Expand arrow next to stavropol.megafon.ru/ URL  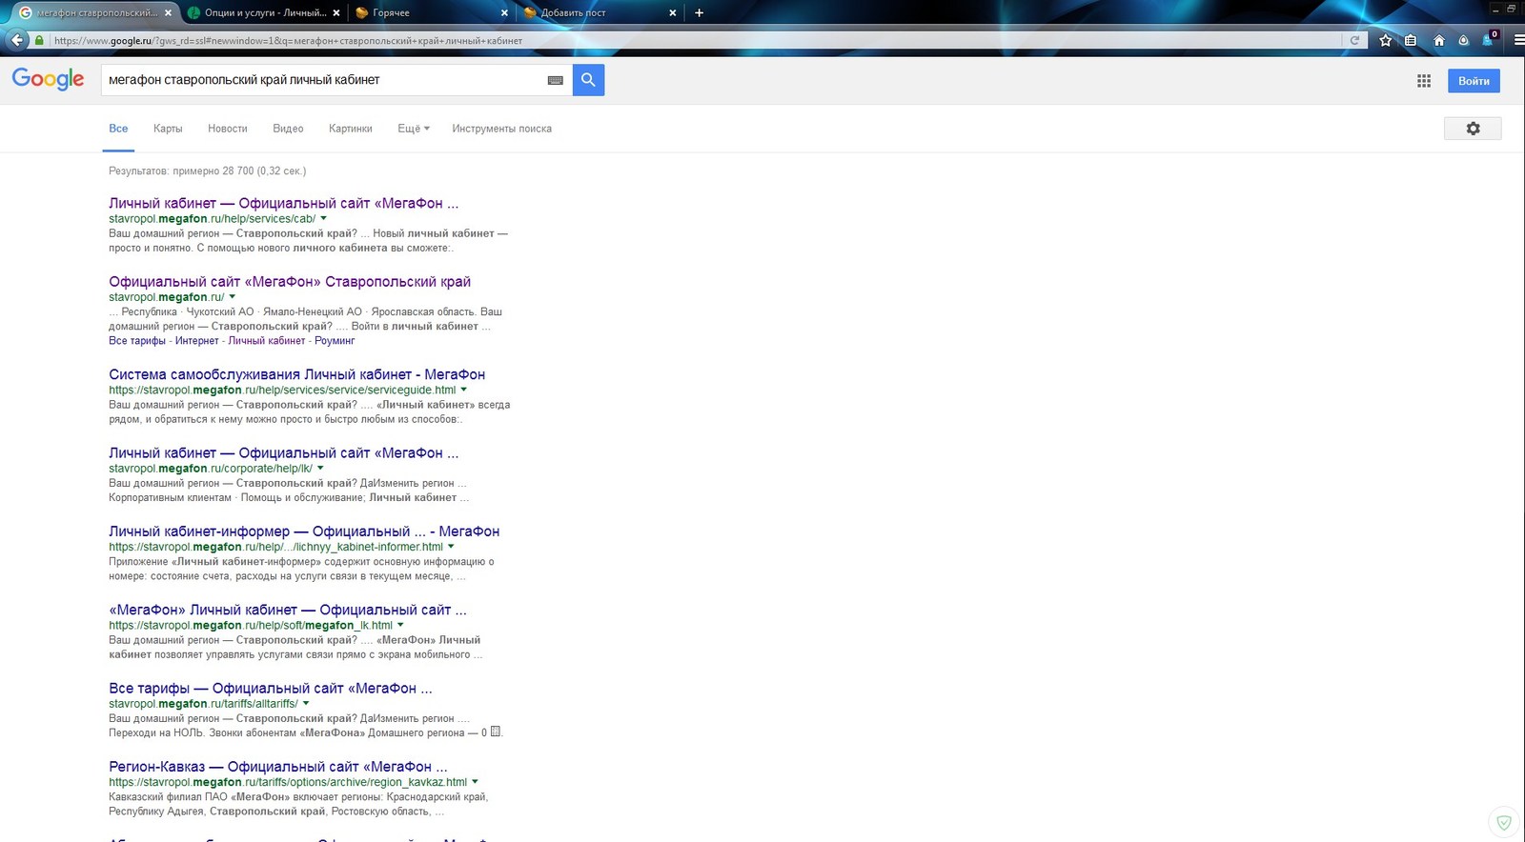(x=232, y=297)
